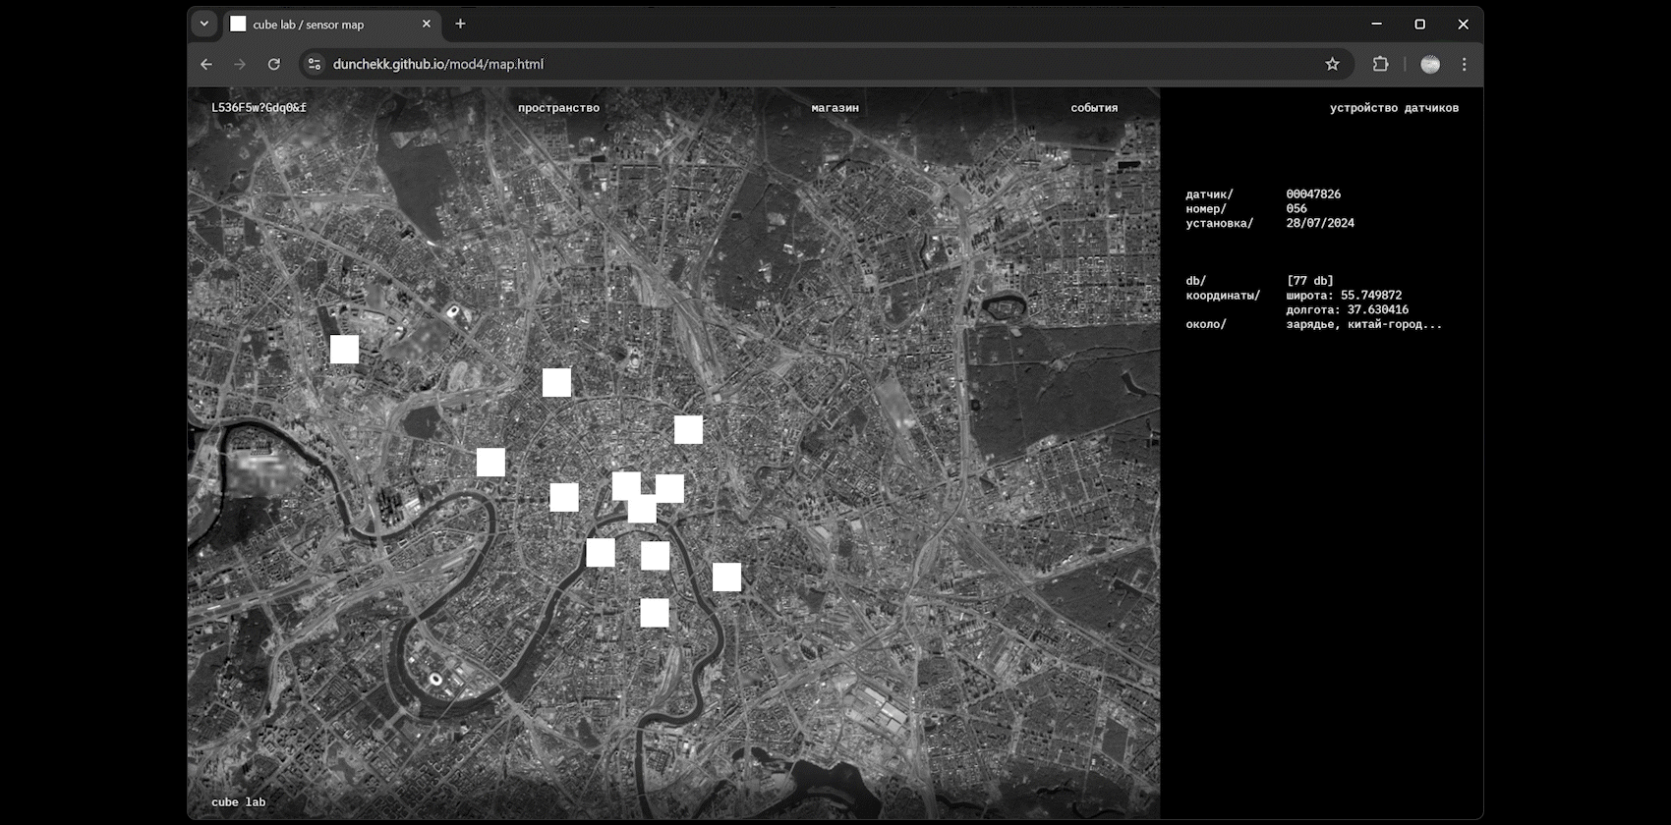The width and height of the screenshot is (1671, 825).
Task: Expand the tab search dropdown chevron
Action: point(204,24)
